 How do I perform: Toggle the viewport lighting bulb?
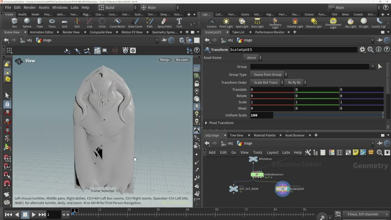(x=197, y=107)
